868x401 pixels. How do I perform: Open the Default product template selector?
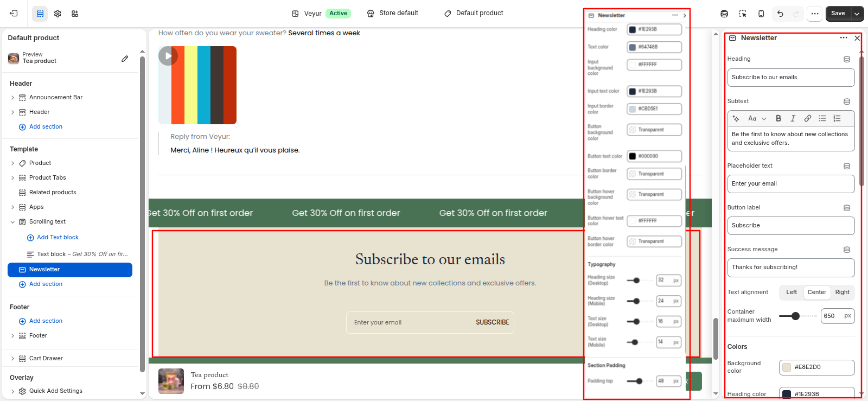click(x=474, y=14)
